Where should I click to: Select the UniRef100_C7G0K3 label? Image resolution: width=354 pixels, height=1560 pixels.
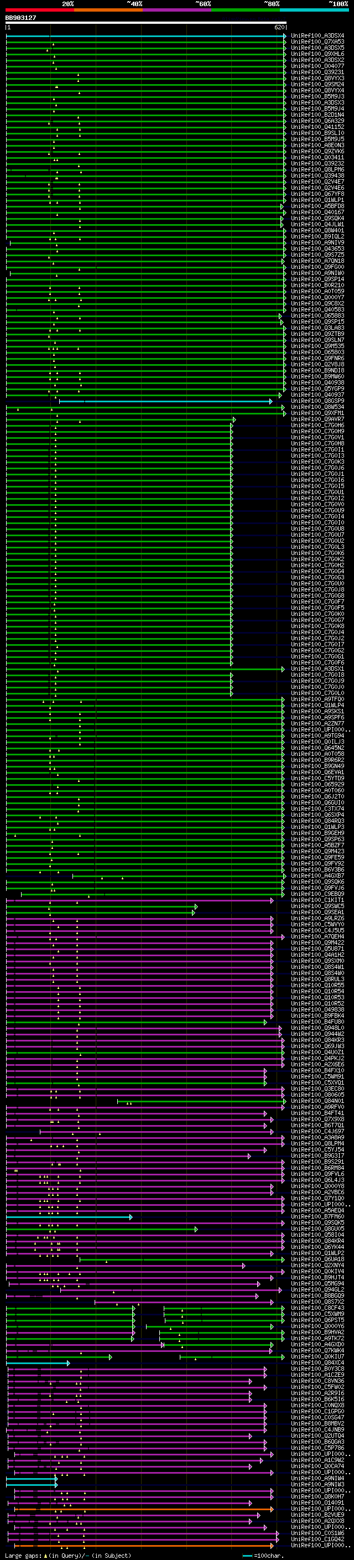[317, 462]
